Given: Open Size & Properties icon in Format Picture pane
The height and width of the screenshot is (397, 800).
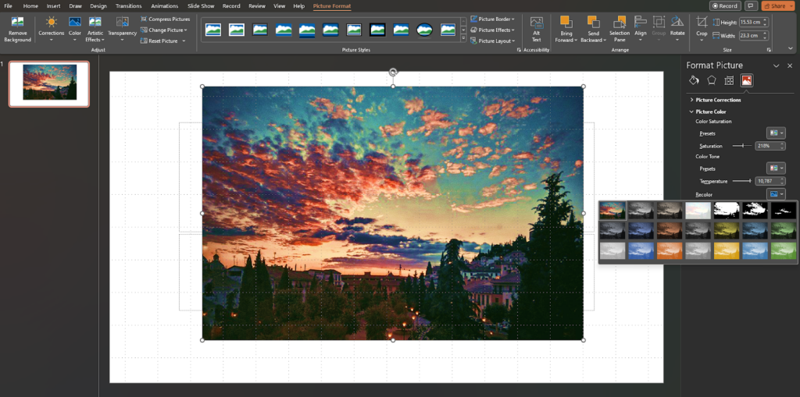Looking at the screenshot, I should (729, 80).
